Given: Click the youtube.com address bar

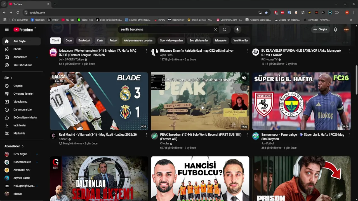Looking at the screenshot, I should click(140, 13).
